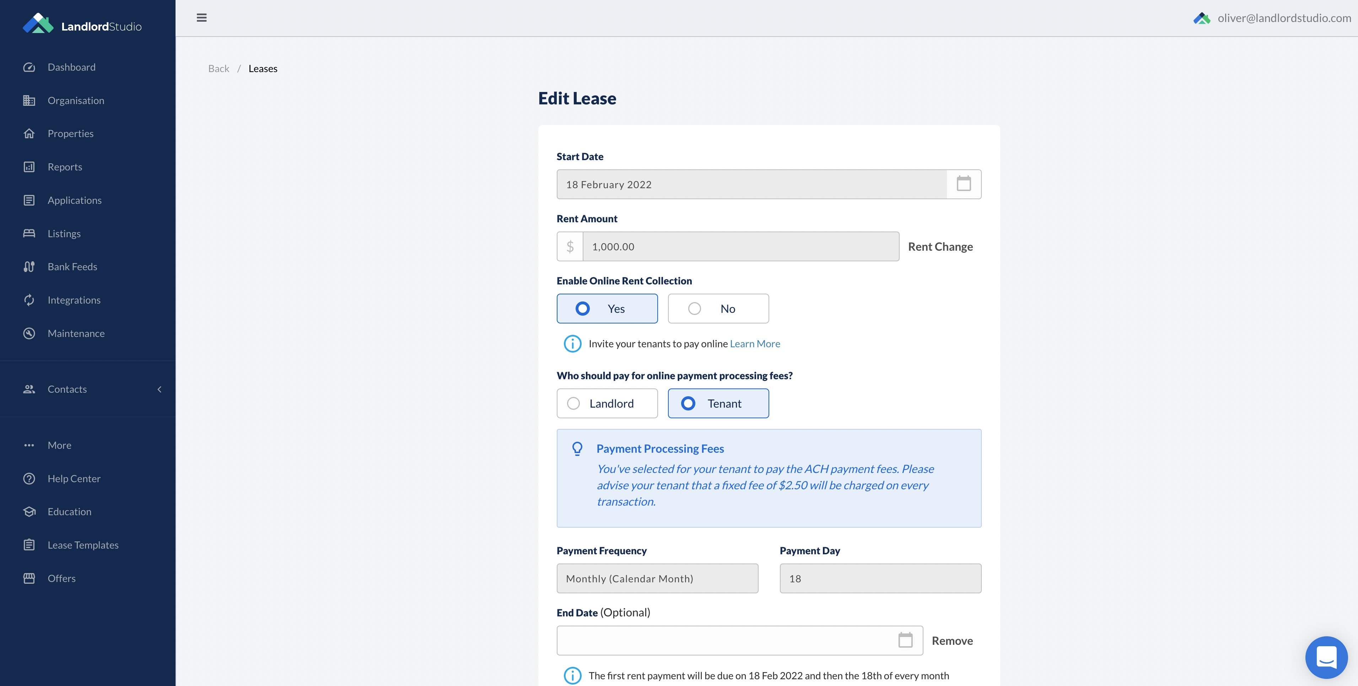The image size is (1358, 686).
Task: Click the Rent Change button
Action: click(941, 246)
